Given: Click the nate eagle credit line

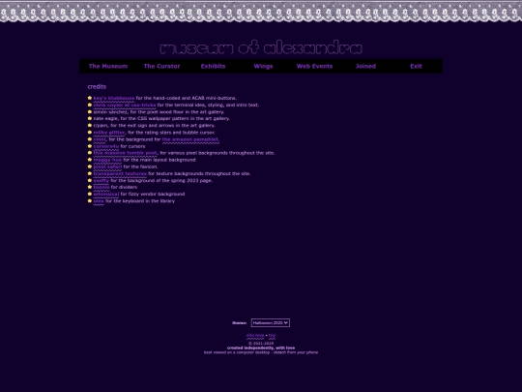Looking at the screenshot, I should click(x=161, y=118).
